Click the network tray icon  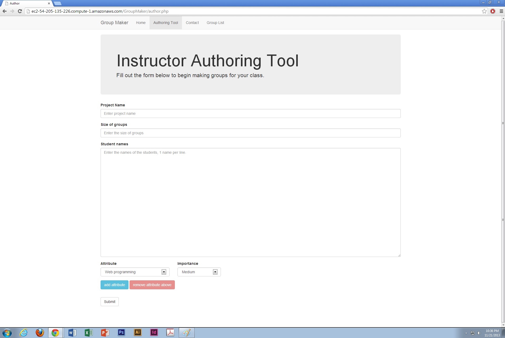coord(473,333)
